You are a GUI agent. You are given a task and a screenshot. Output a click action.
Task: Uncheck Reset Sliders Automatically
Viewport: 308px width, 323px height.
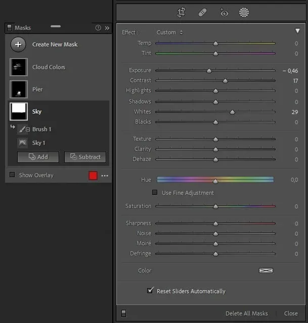click(x=150, y=291)
